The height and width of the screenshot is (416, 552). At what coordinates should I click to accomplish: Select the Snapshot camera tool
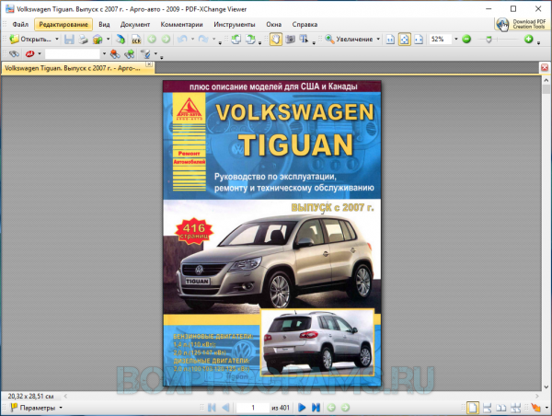(290, 39)
